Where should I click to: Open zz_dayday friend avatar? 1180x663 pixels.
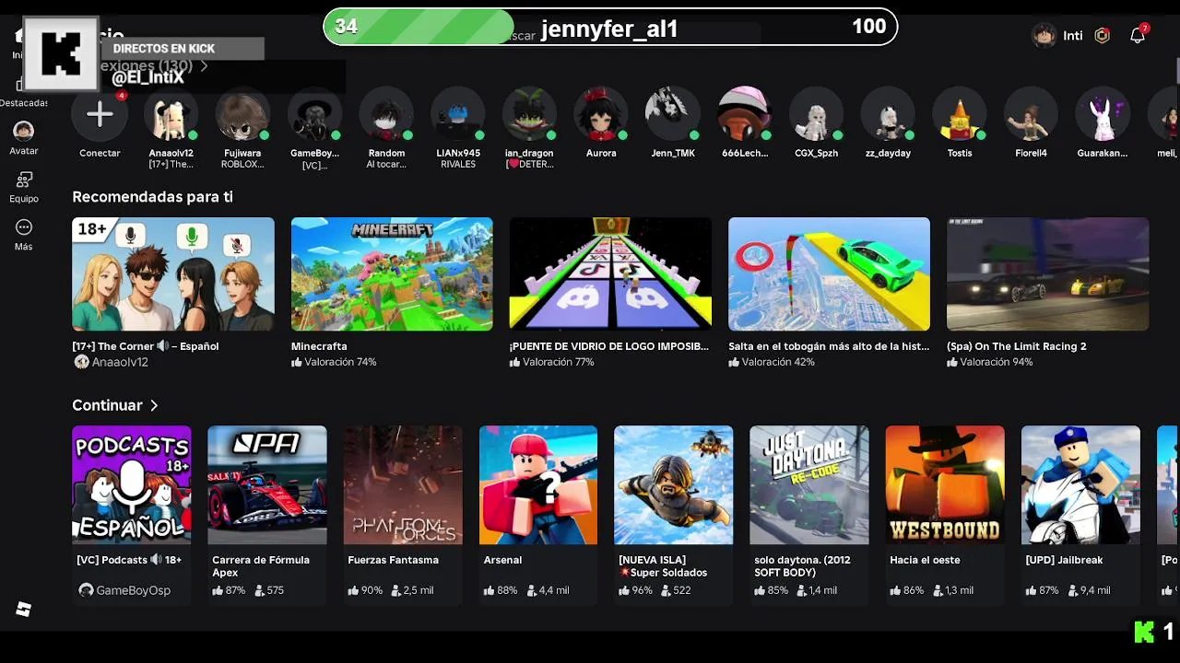[888, 114]
